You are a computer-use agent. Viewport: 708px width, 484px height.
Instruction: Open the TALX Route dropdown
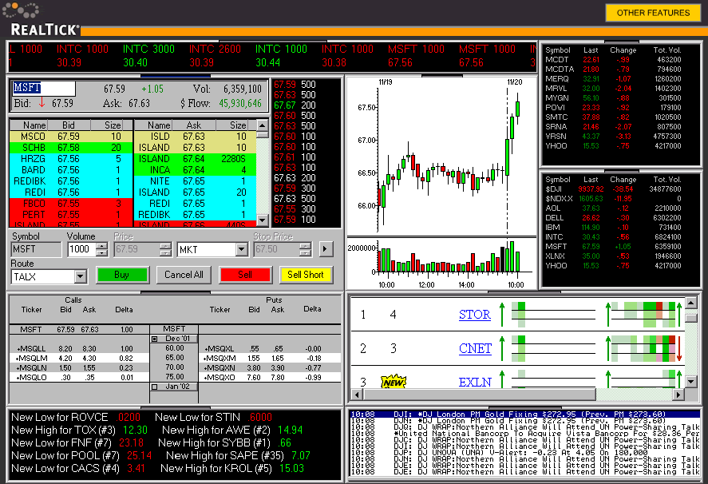pos(81,276)
